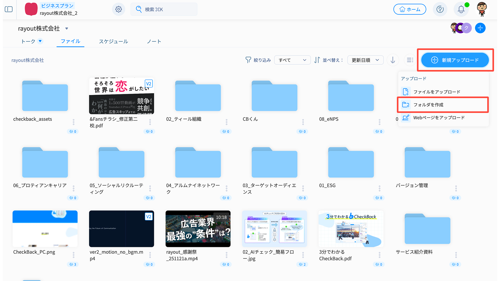Toggle the sidebar panel icon

[x=9, y=9]
